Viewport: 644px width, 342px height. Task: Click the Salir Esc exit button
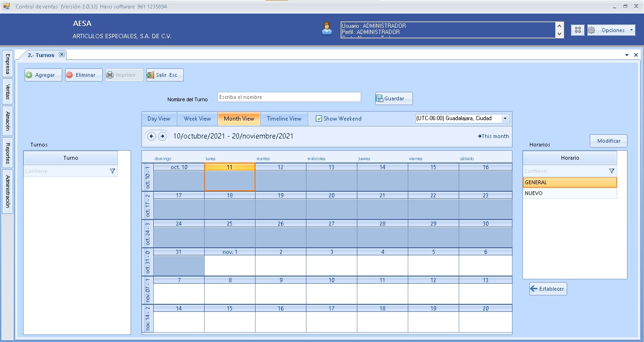[165, 75]
